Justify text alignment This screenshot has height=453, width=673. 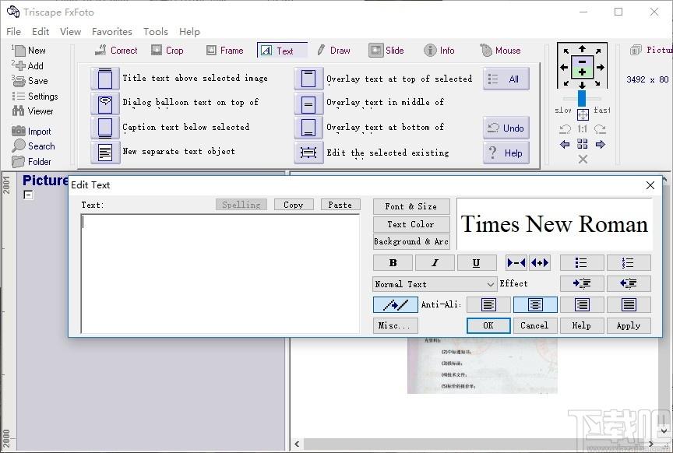point(629,305)
